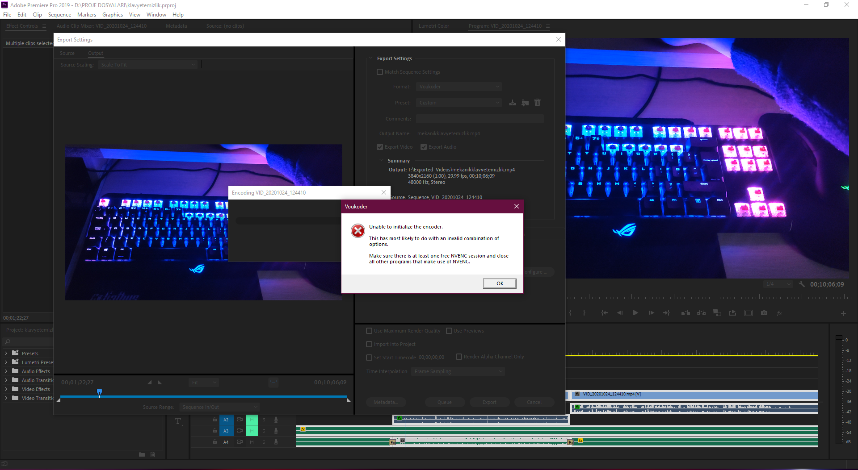The width and height of the screenshot is (858, 470).
Task: Click the Set In Point triangle in export preview
Action: 149,383
